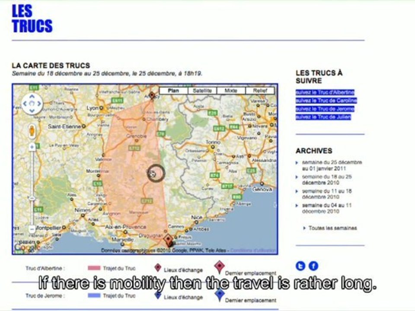Open archive week 25 décembre to 01 janvier 2011
The width and height of the screenshot is (415, 311).
tap(332, 165)
